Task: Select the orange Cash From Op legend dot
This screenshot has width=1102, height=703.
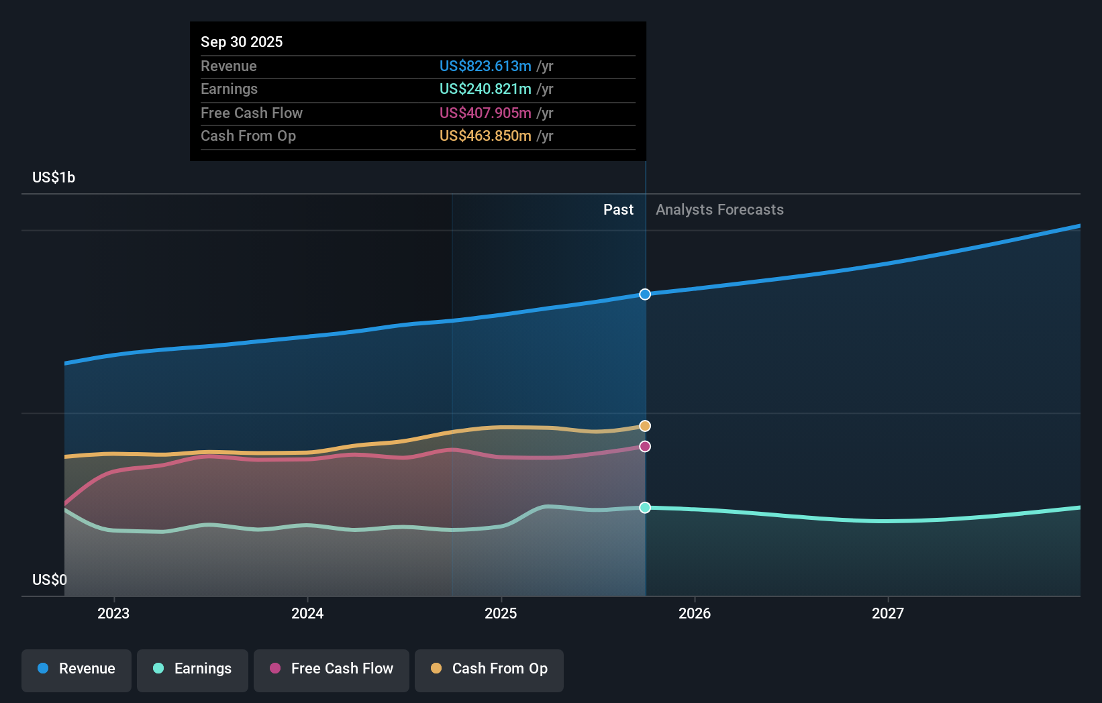Action: click(436, 669)
